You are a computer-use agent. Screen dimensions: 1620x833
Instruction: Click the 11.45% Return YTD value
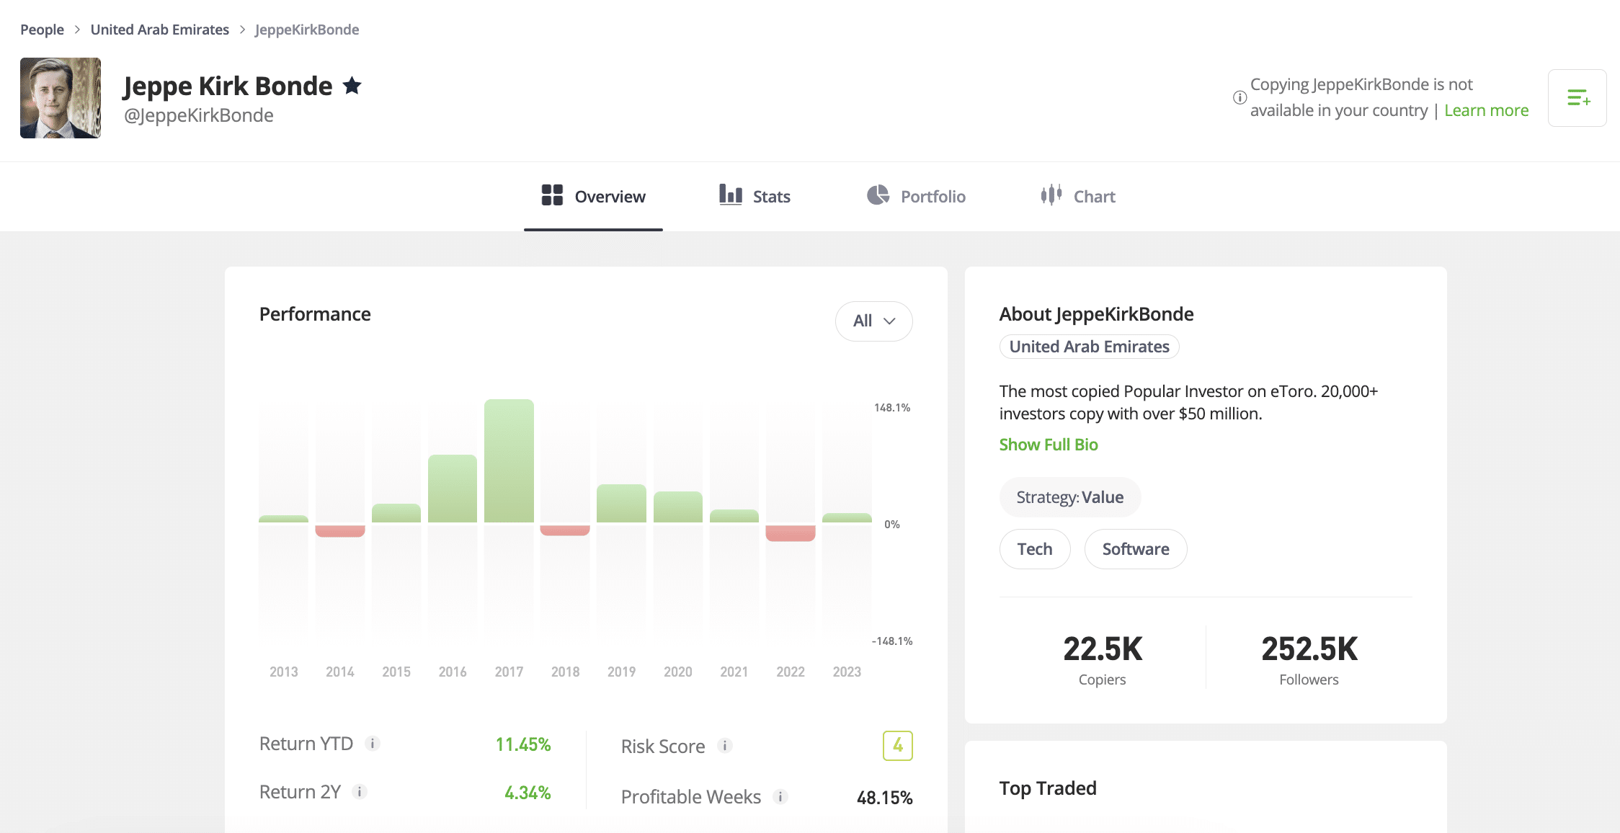coord(523,744)
